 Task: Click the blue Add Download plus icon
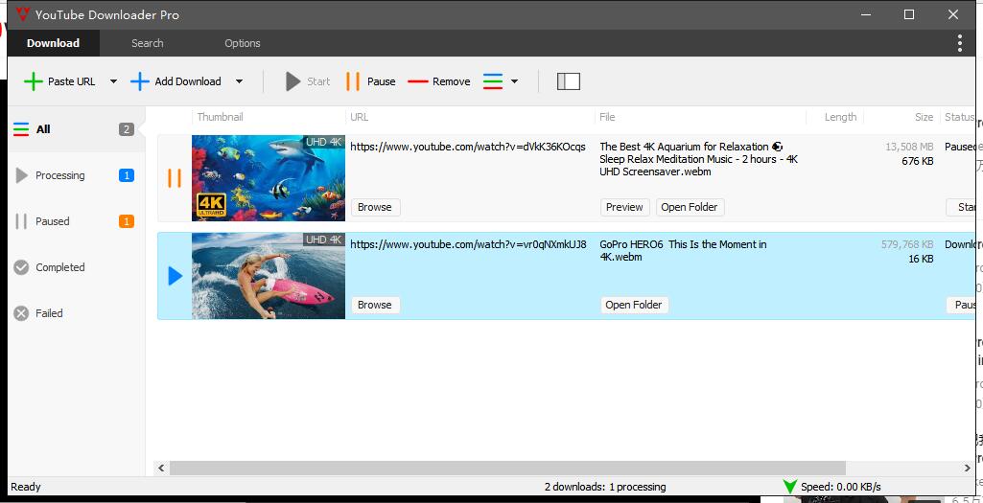140,81
